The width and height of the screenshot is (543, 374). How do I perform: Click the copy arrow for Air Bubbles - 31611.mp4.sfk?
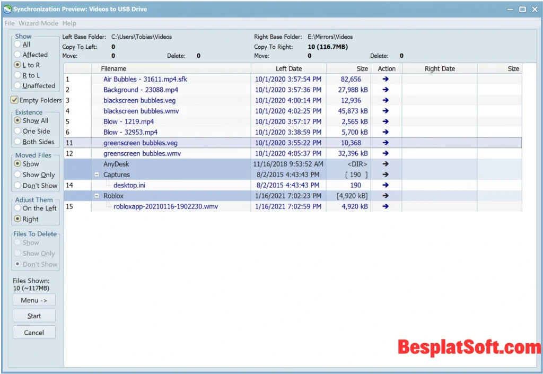[386, 79]
